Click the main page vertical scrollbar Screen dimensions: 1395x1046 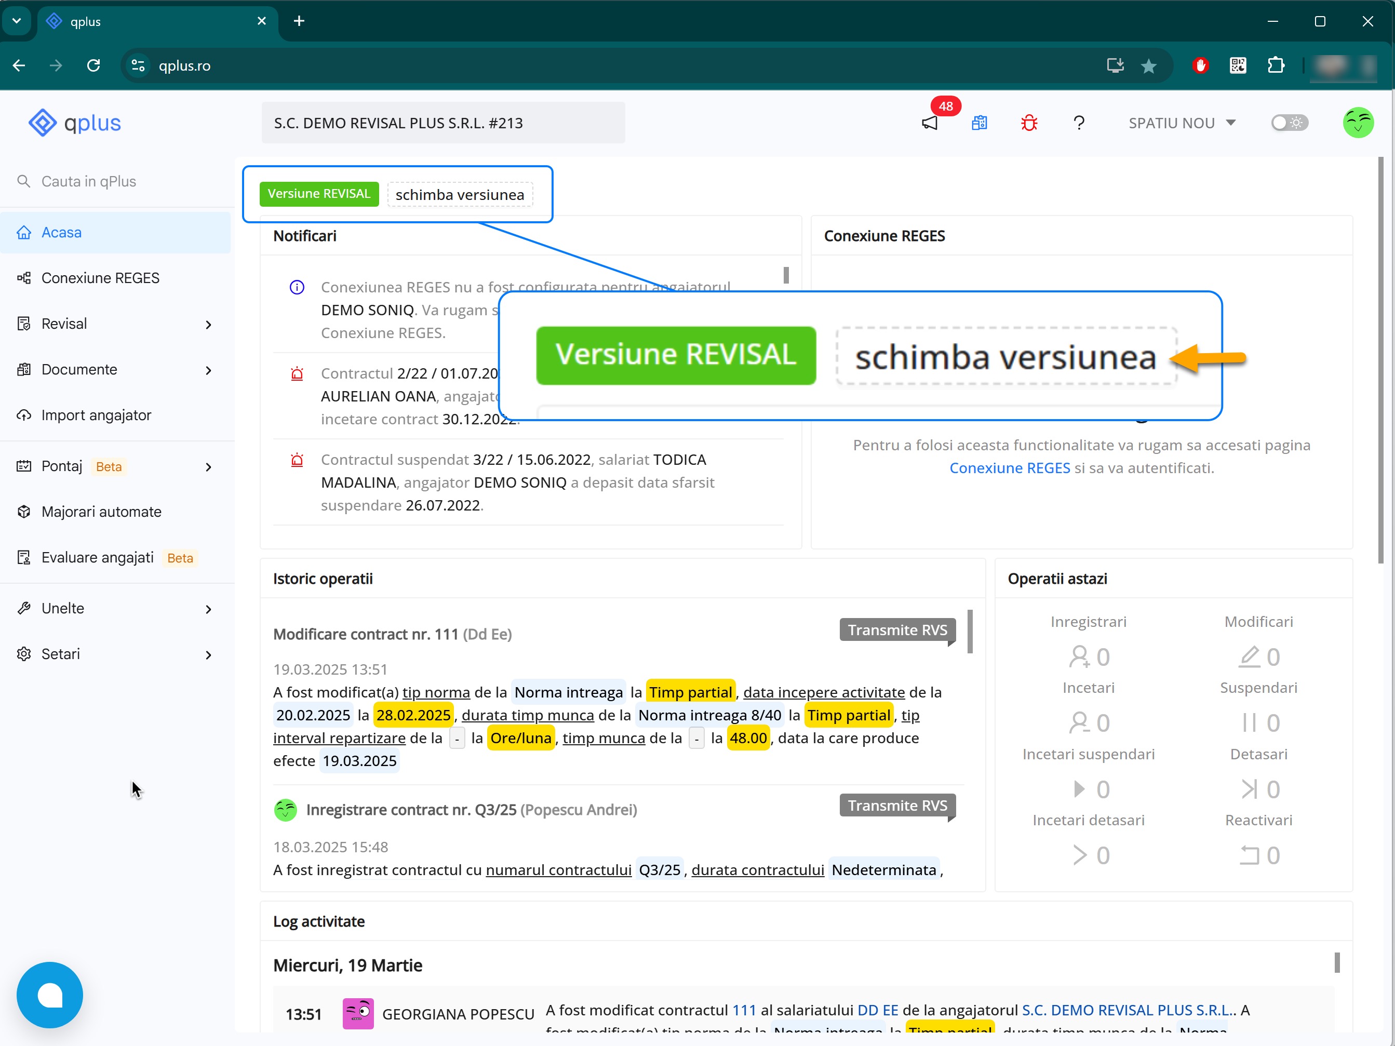(1380, 359)
